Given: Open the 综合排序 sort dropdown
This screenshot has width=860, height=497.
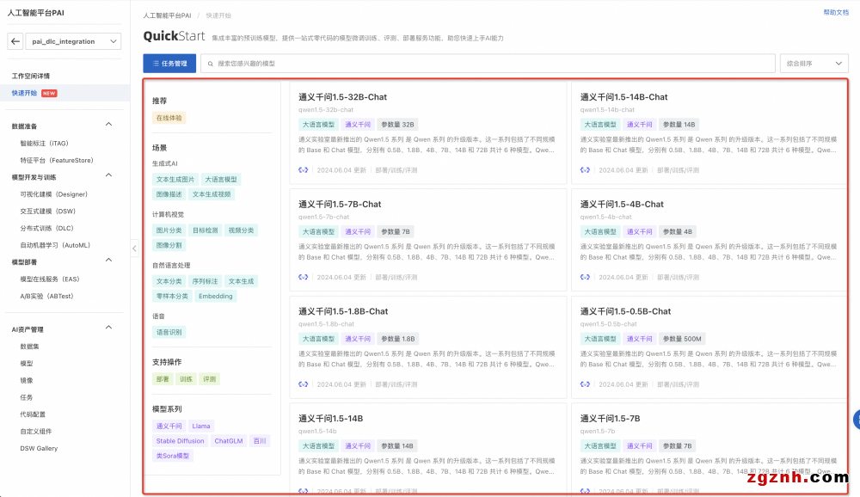Looking at the screenshot, I should coord(814,64).
